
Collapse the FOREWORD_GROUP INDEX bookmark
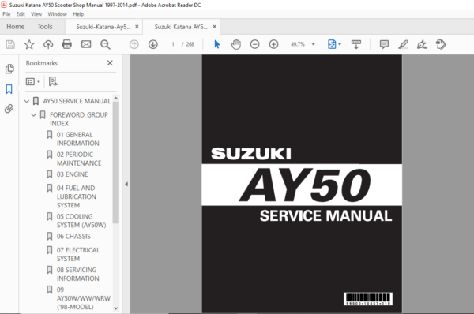[x=33, y=115]
